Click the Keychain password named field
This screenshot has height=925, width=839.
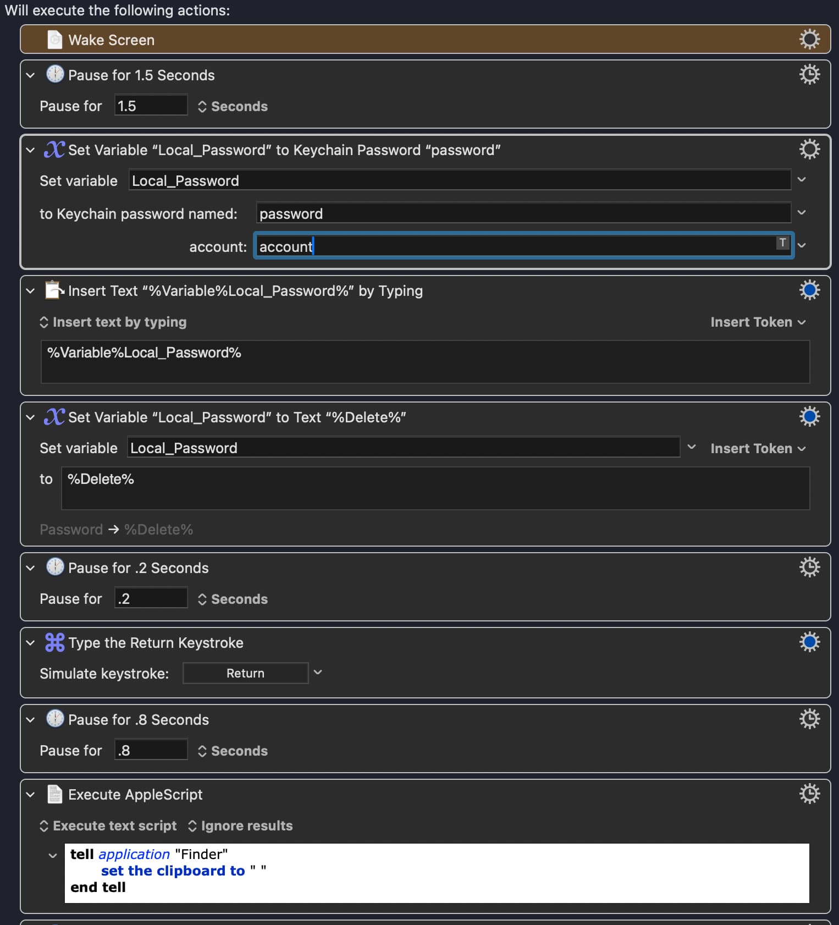(522, 213)
